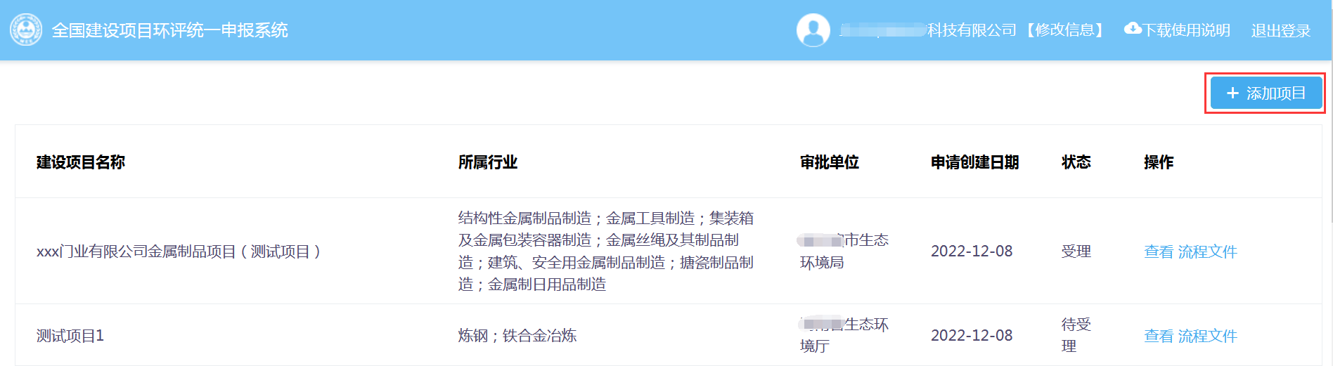
Task: Click the plus icon on 添加项目
Action: click(1232, 93)
